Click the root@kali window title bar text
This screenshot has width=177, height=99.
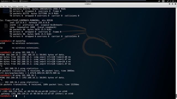click(x=88, y=4)
